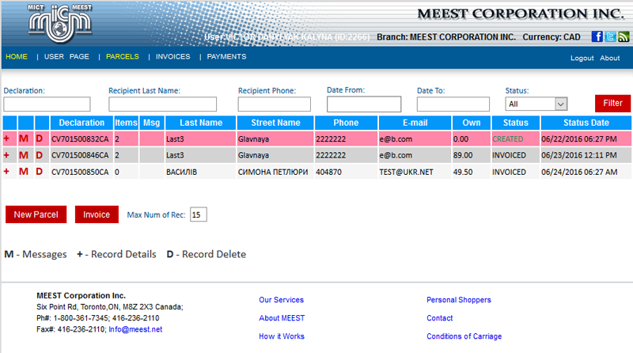
Task: Sort by Own column header
Action: tap(471, 123)
